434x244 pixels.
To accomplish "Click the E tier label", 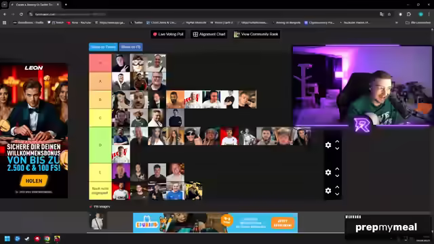I will pos(100,172).
